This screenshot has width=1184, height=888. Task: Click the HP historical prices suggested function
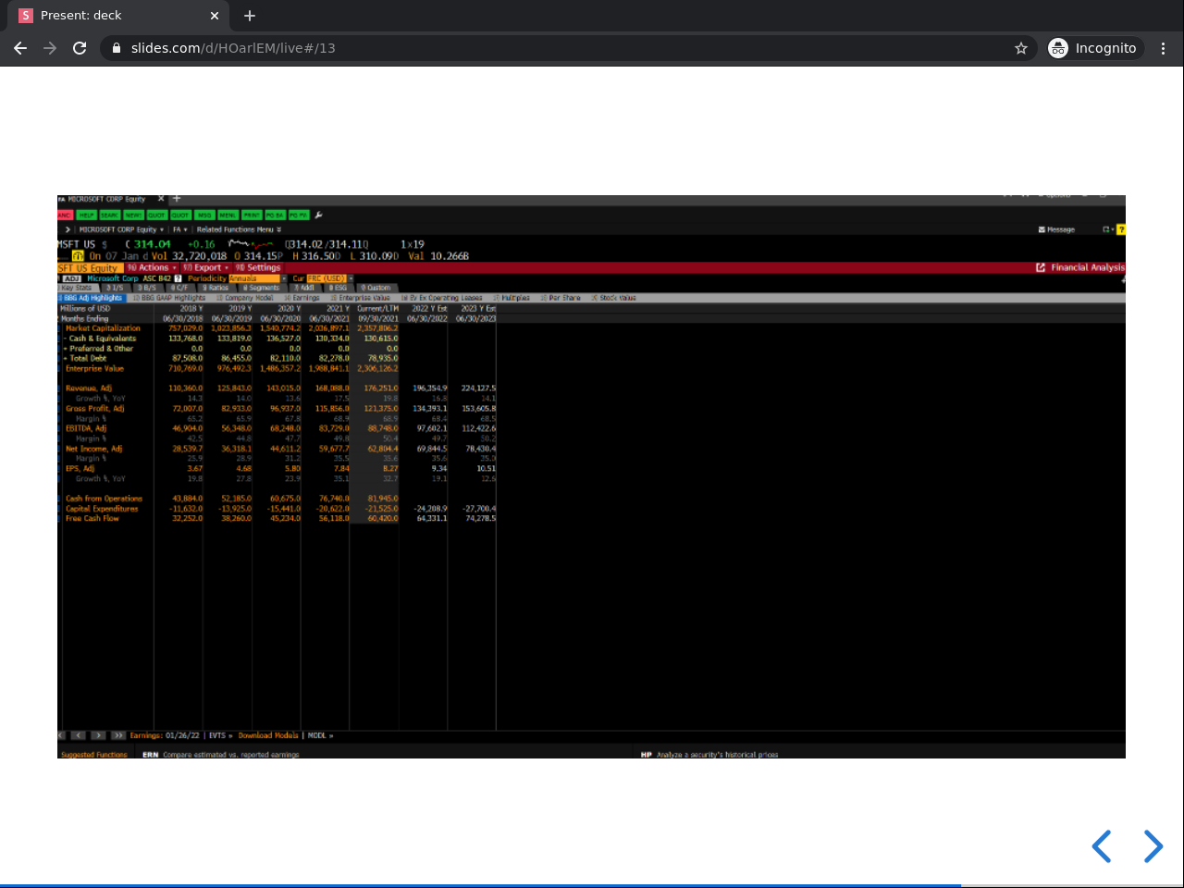pyautogui.click(x=709, y=755)
